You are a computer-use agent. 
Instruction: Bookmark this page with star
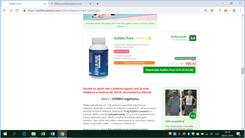pos(212,10)
